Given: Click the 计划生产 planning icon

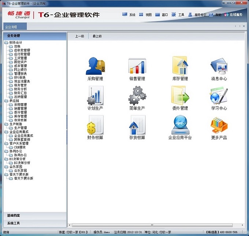Looking at the screenshot, I should pyautogui.click(x=95, y=96).
